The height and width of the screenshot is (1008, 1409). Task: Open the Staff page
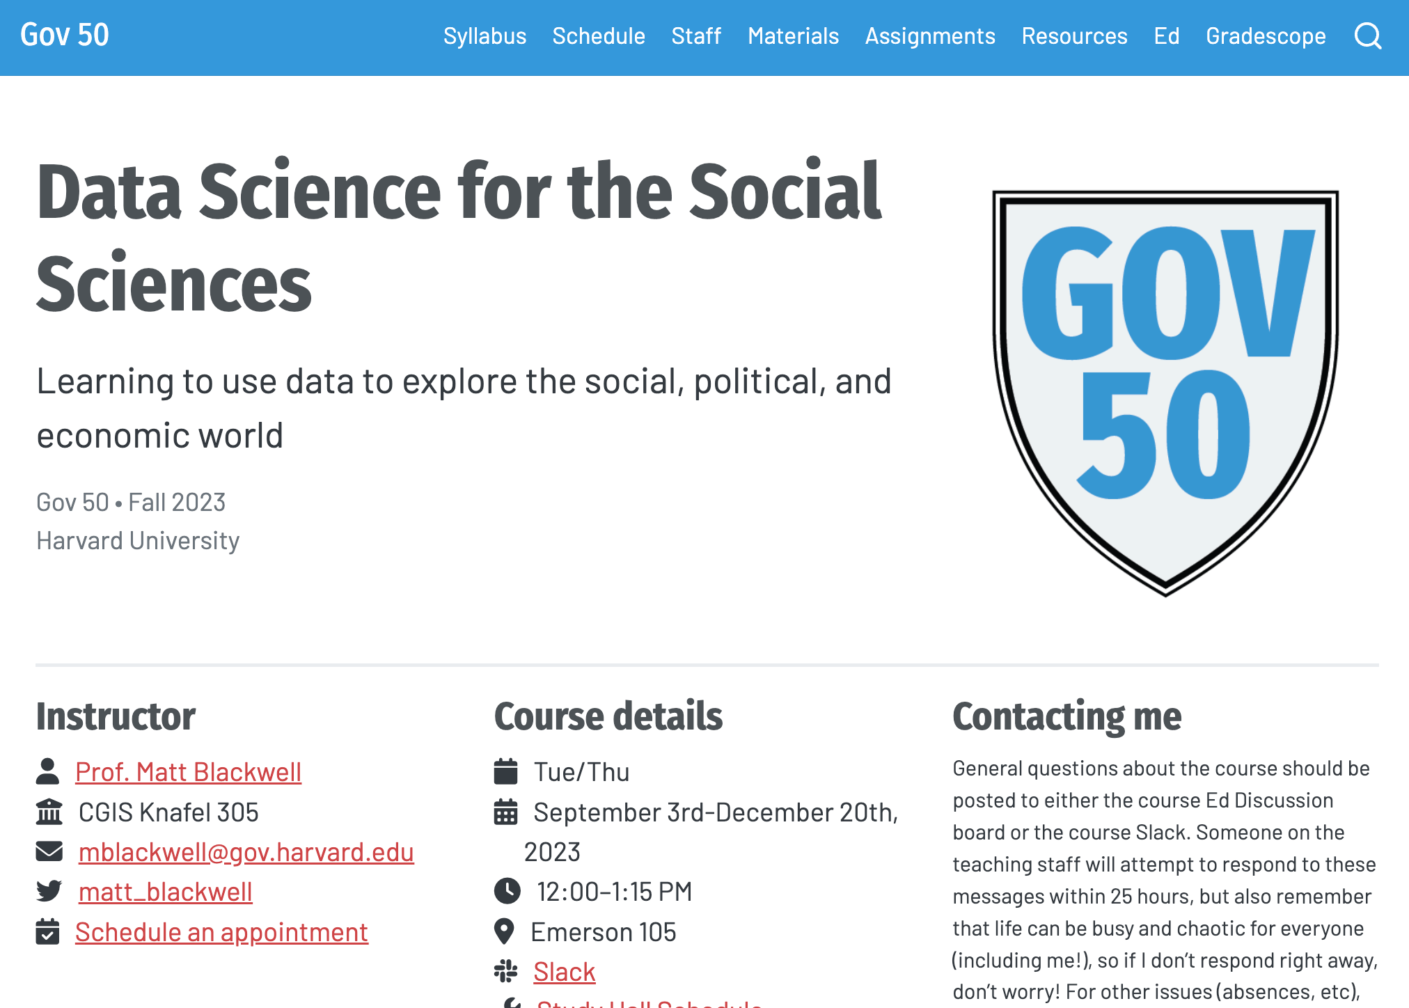(x=696, y=36)
